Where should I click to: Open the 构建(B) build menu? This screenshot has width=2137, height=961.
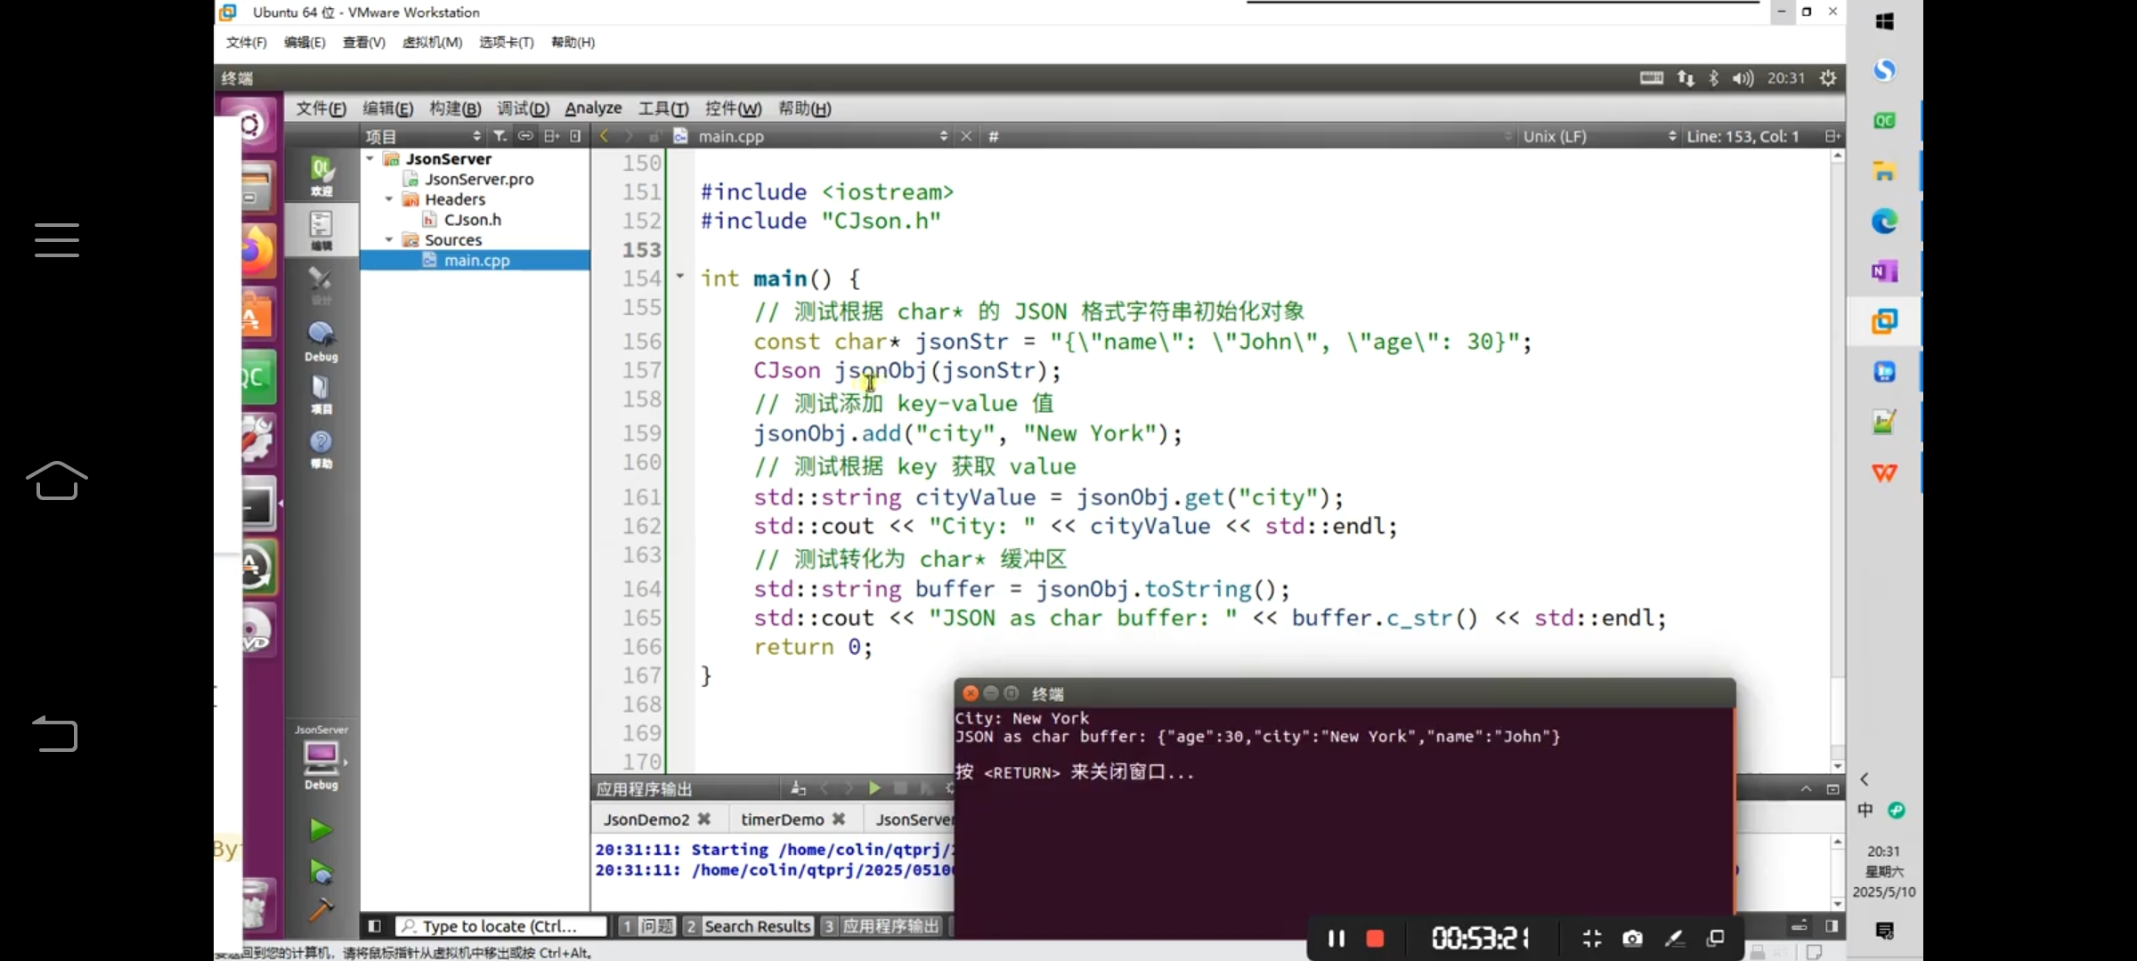455,109
